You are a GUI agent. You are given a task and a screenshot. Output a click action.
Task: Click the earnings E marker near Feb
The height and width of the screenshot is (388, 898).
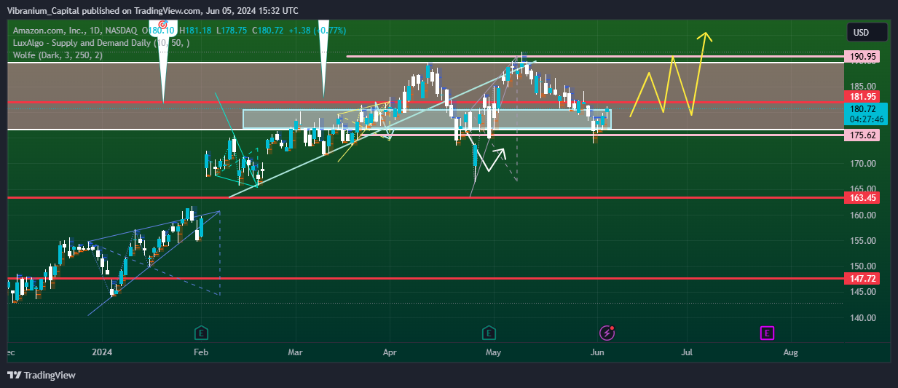pos(201,333)
